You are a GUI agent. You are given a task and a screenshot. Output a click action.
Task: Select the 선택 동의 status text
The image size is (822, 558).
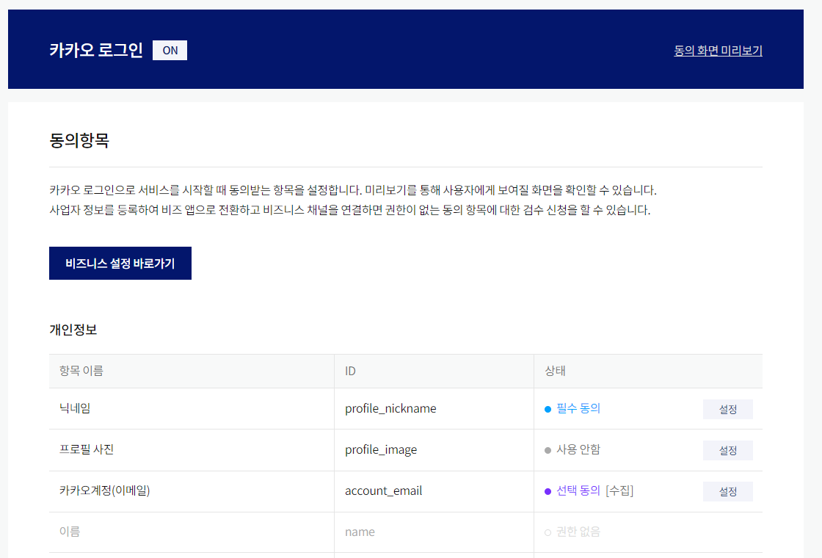578,490
